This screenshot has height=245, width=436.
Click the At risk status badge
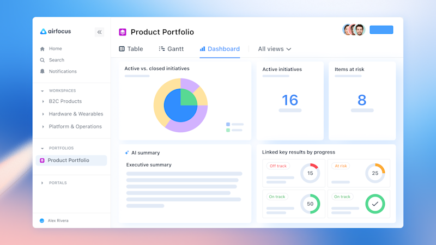[341, 166]
